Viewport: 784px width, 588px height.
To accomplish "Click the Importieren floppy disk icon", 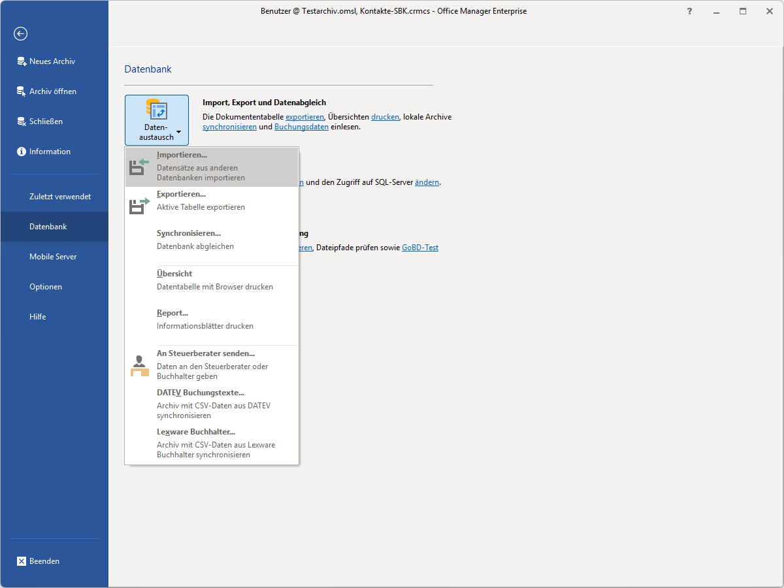I will pos(139,167).
